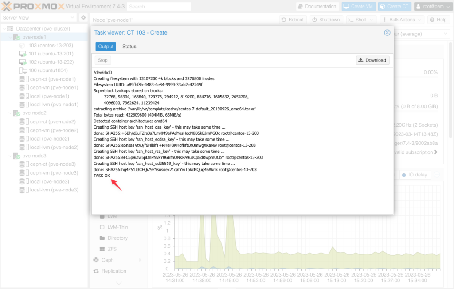This screenshot has height=289, width=454.
Task: Open Bulk Actions menu
Action: pyautogui.click(x=402, y=20)
